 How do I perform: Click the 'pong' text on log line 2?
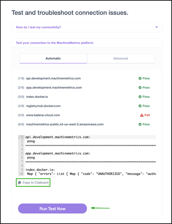(31, 141)
